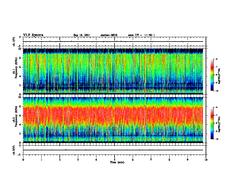Image resolution: width=232 pixels, height=179 pixels.
Task: Click the ch.1 color scale bar
Action: click(x=212, y=75)
